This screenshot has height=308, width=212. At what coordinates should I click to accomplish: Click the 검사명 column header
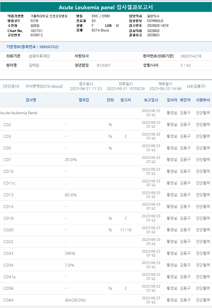[31, 100]
